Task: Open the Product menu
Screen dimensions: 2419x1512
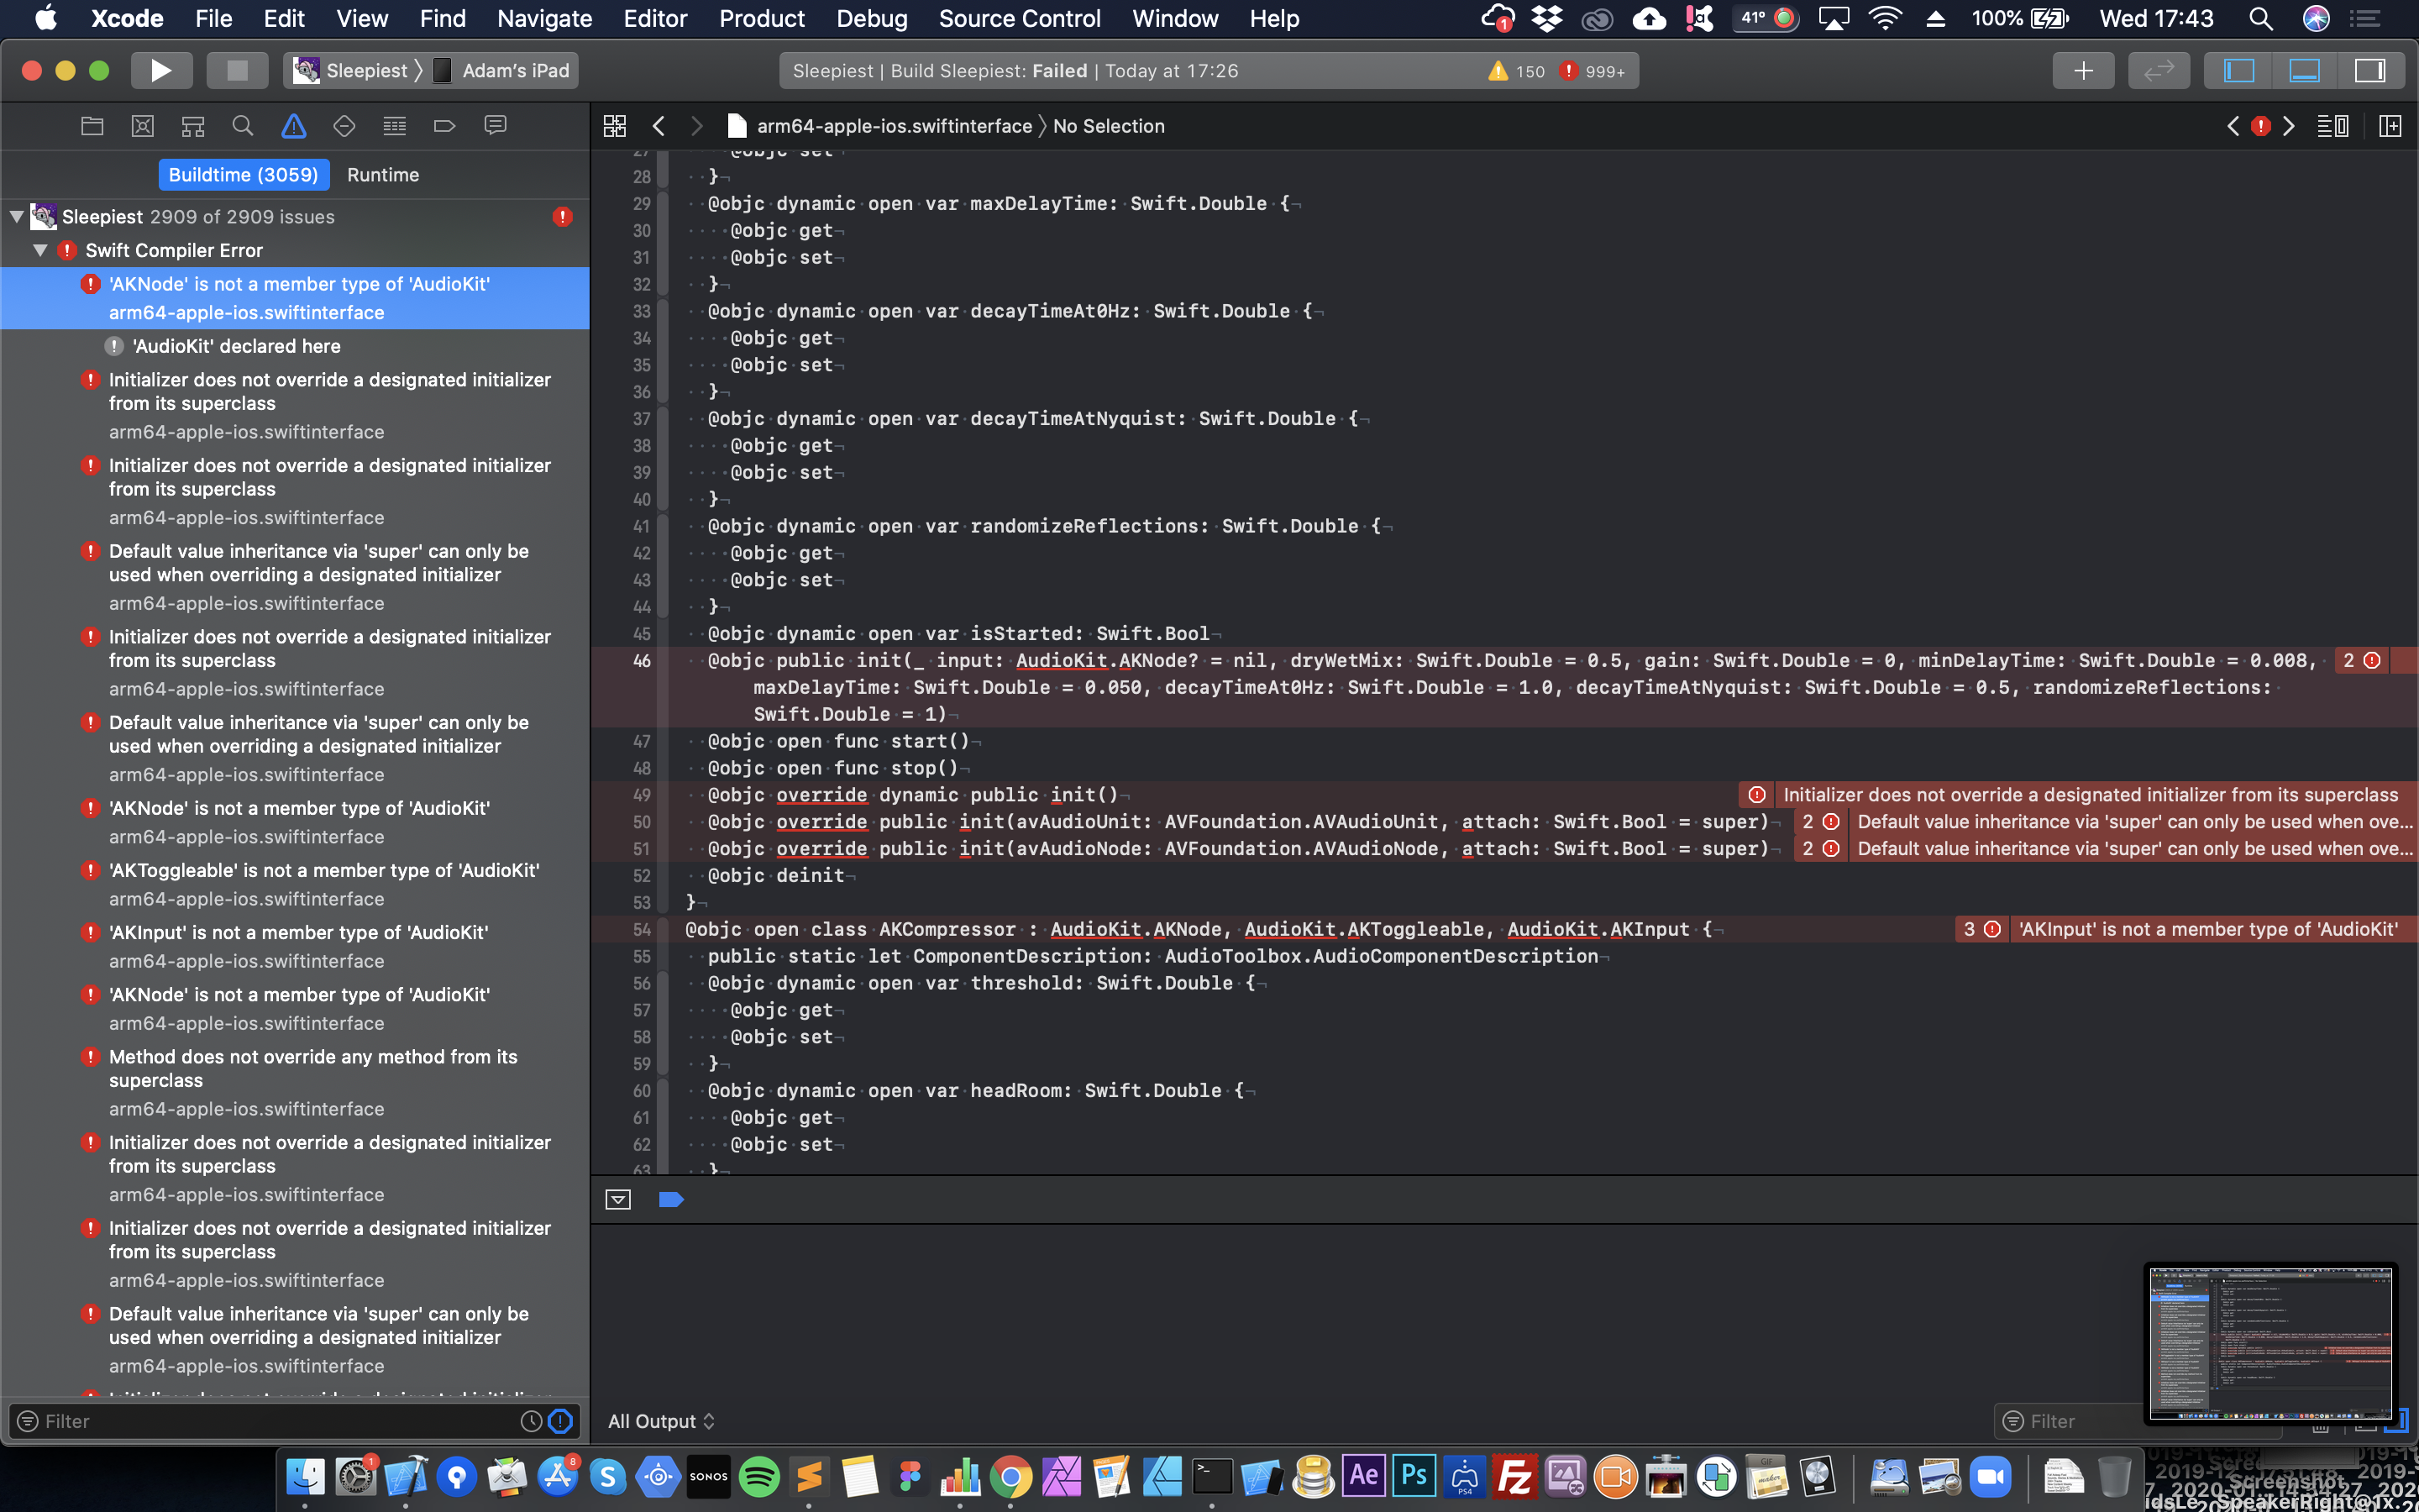Action: tap(762, 18)
